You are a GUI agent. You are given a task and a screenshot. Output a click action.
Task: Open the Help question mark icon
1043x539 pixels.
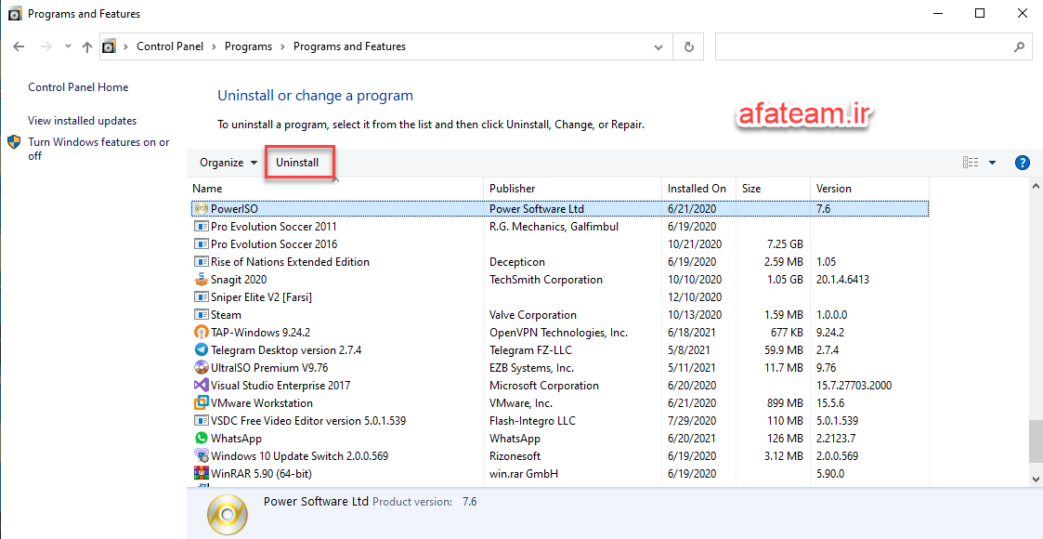pyautogui.click(x=1023, y=163)
